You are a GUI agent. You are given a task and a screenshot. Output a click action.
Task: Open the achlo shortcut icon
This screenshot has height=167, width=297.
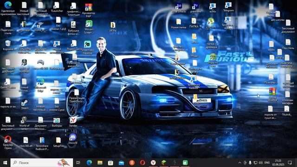213,8
